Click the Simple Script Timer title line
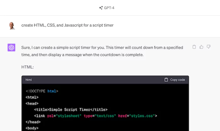This screenshot has width=220, height=131. (71, 110)
